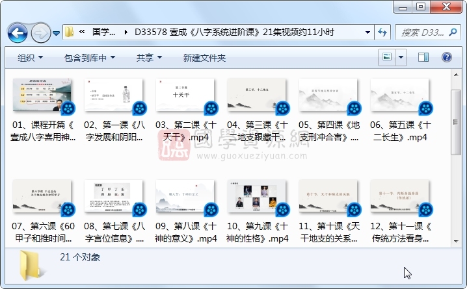Open the address bar history dropdown
Viewport: 467px width, 289px height.
pos(368,32)
